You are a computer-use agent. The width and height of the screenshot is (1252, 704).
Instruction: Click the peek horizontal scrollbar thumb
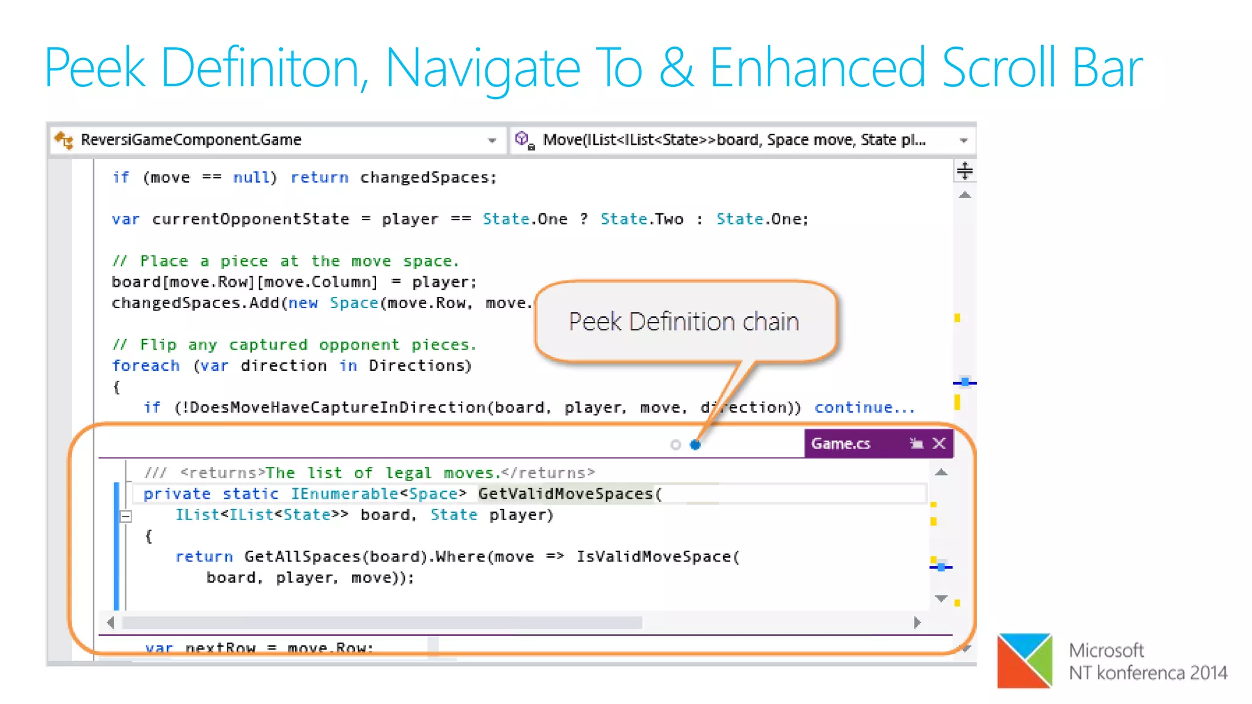click(382, 623)
